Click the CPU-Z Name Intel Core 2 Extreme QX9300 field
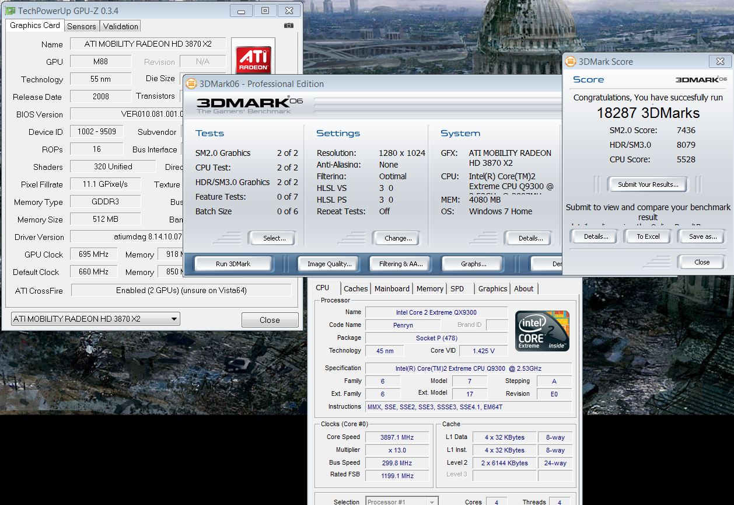Image resolution: width=734 pixels, height=505 pixels. pyautogui.click(x=436, y=312)
